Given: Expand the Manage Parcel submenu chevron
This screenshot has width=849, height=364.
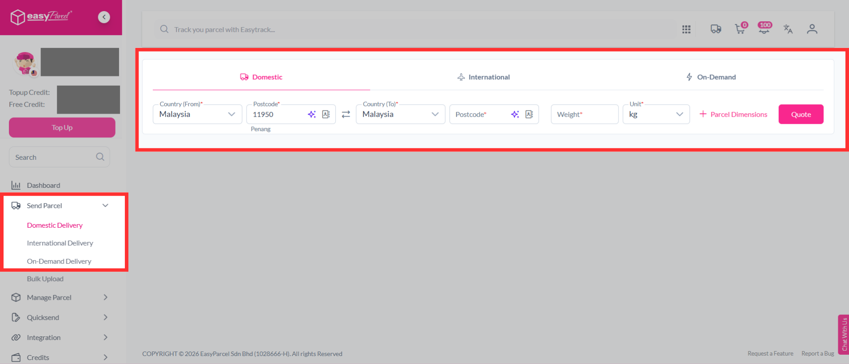Looking at the screenshot, I should point(105,297).
